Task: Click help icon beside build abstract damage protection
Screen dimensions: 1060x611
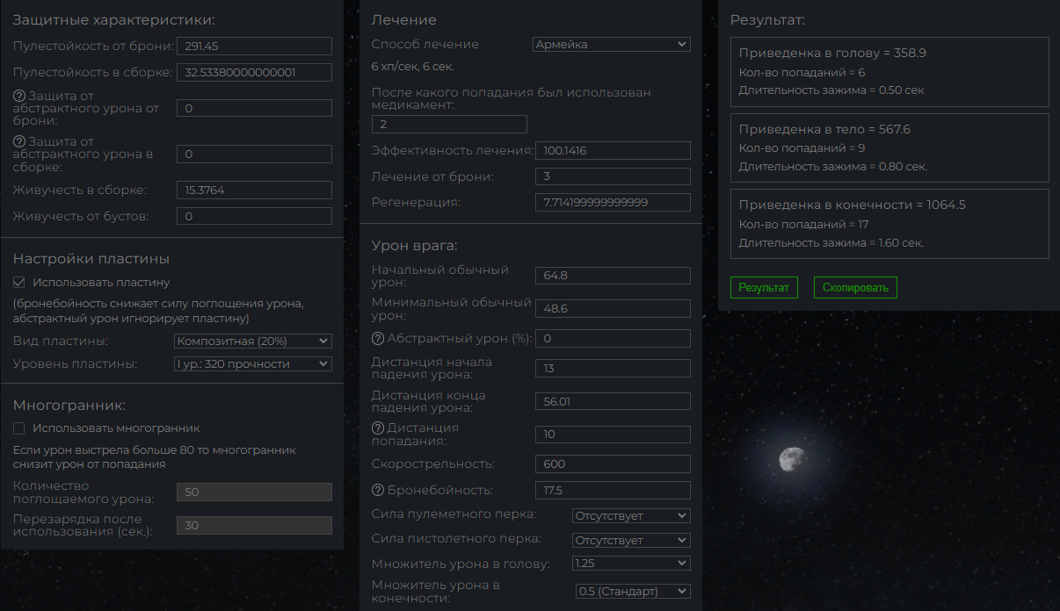Action: pyautogui.click(x=18, y=142)
